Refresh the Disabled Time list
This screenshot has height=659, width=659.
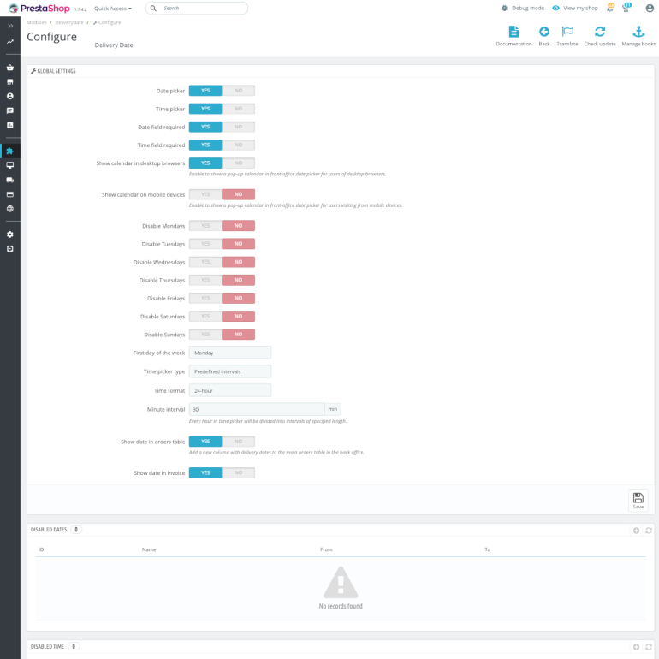pos(649,647)
